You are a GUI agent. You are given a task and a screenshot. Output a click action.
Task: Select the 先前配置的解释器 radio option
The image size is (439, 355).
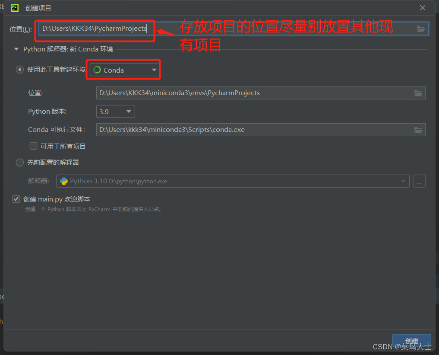19,163
